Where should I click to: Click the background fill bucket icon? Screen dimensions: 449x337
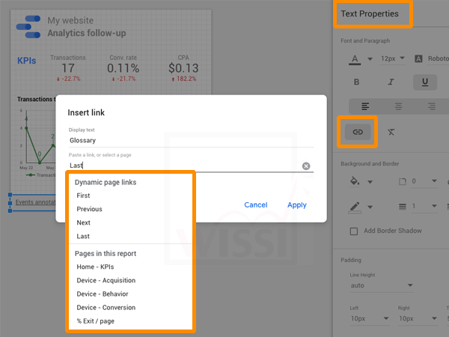point(355,181)
